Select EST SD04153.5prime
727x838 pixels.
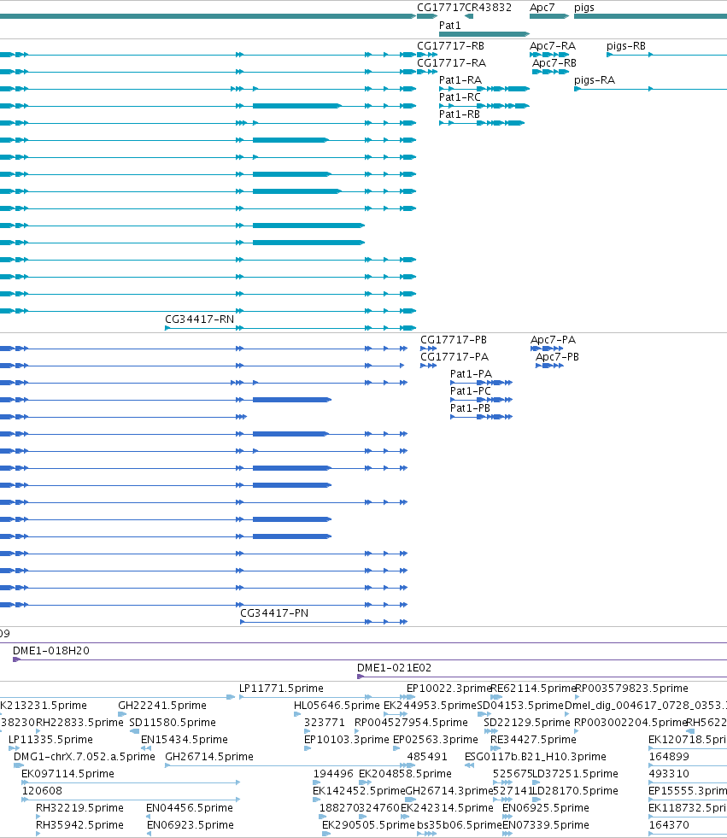coord(520,706)
